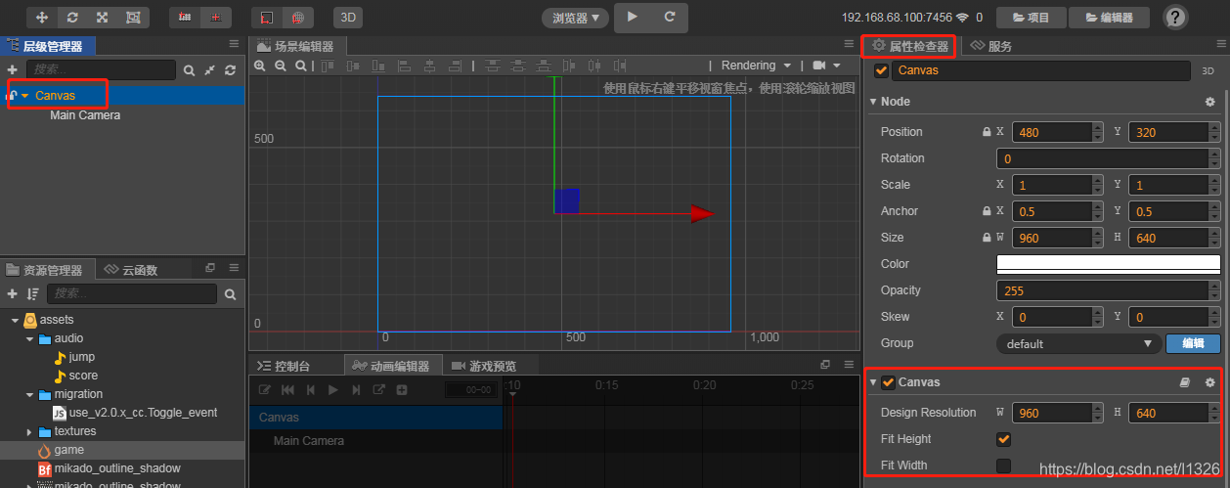Open the 编辑器 editor folder
This screenshot has height=488, width=1230.
coord(1109,18)
